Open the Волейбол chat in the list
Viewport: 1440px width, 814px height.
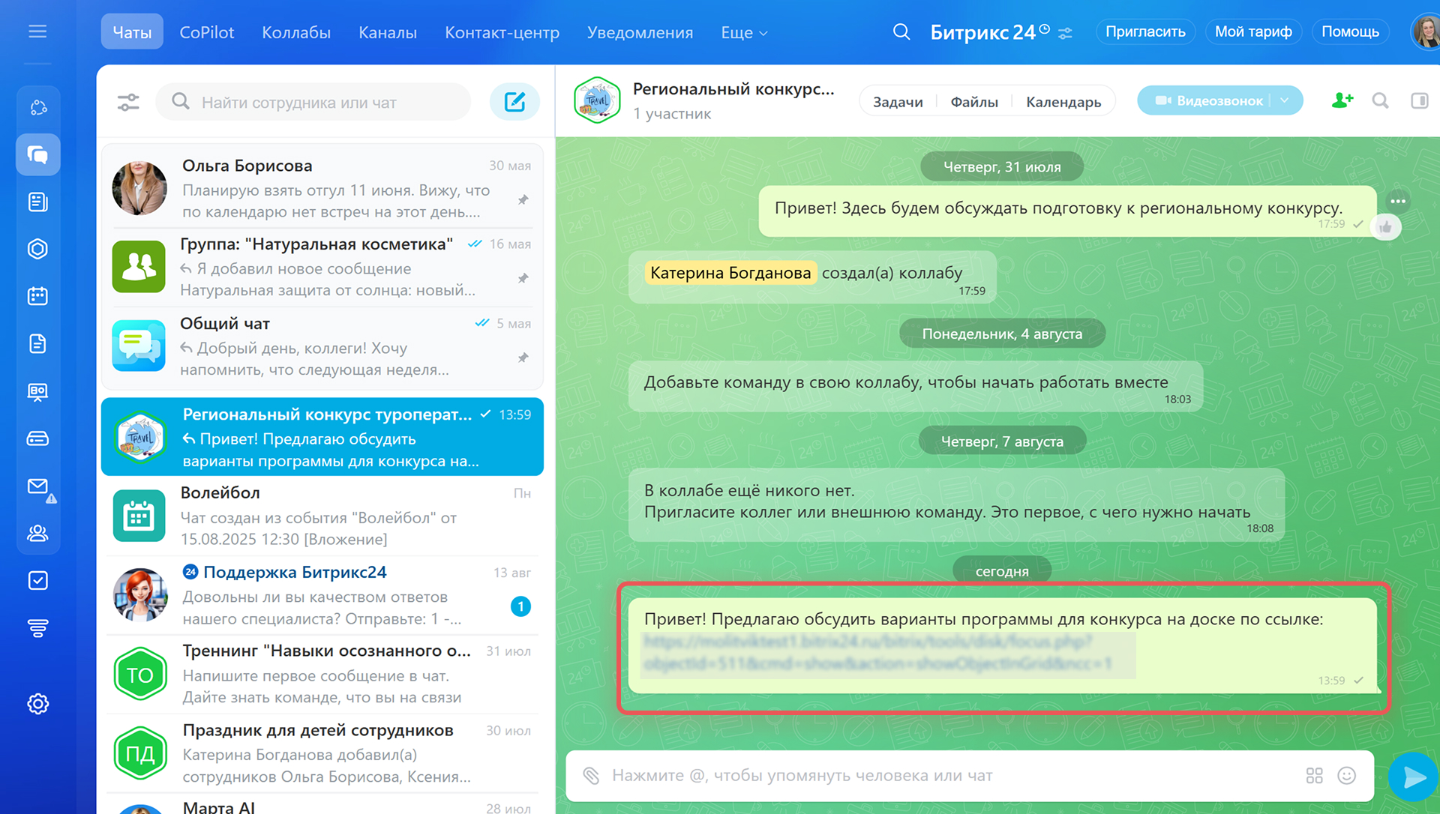(322, 516)
